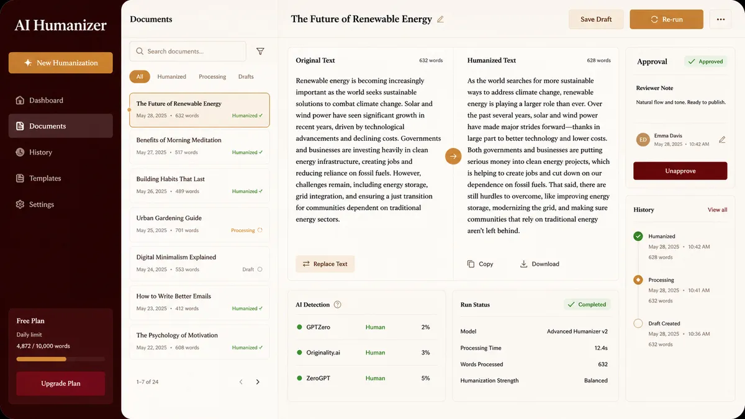Open Building Habits That Last document
745x419 pixels.
coord(199,185)
